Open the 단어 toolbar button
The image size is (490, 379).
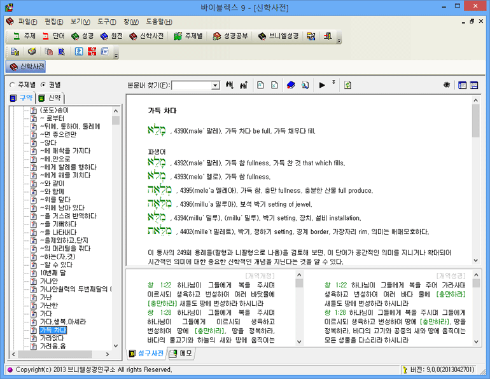click(x=53, y=36)
